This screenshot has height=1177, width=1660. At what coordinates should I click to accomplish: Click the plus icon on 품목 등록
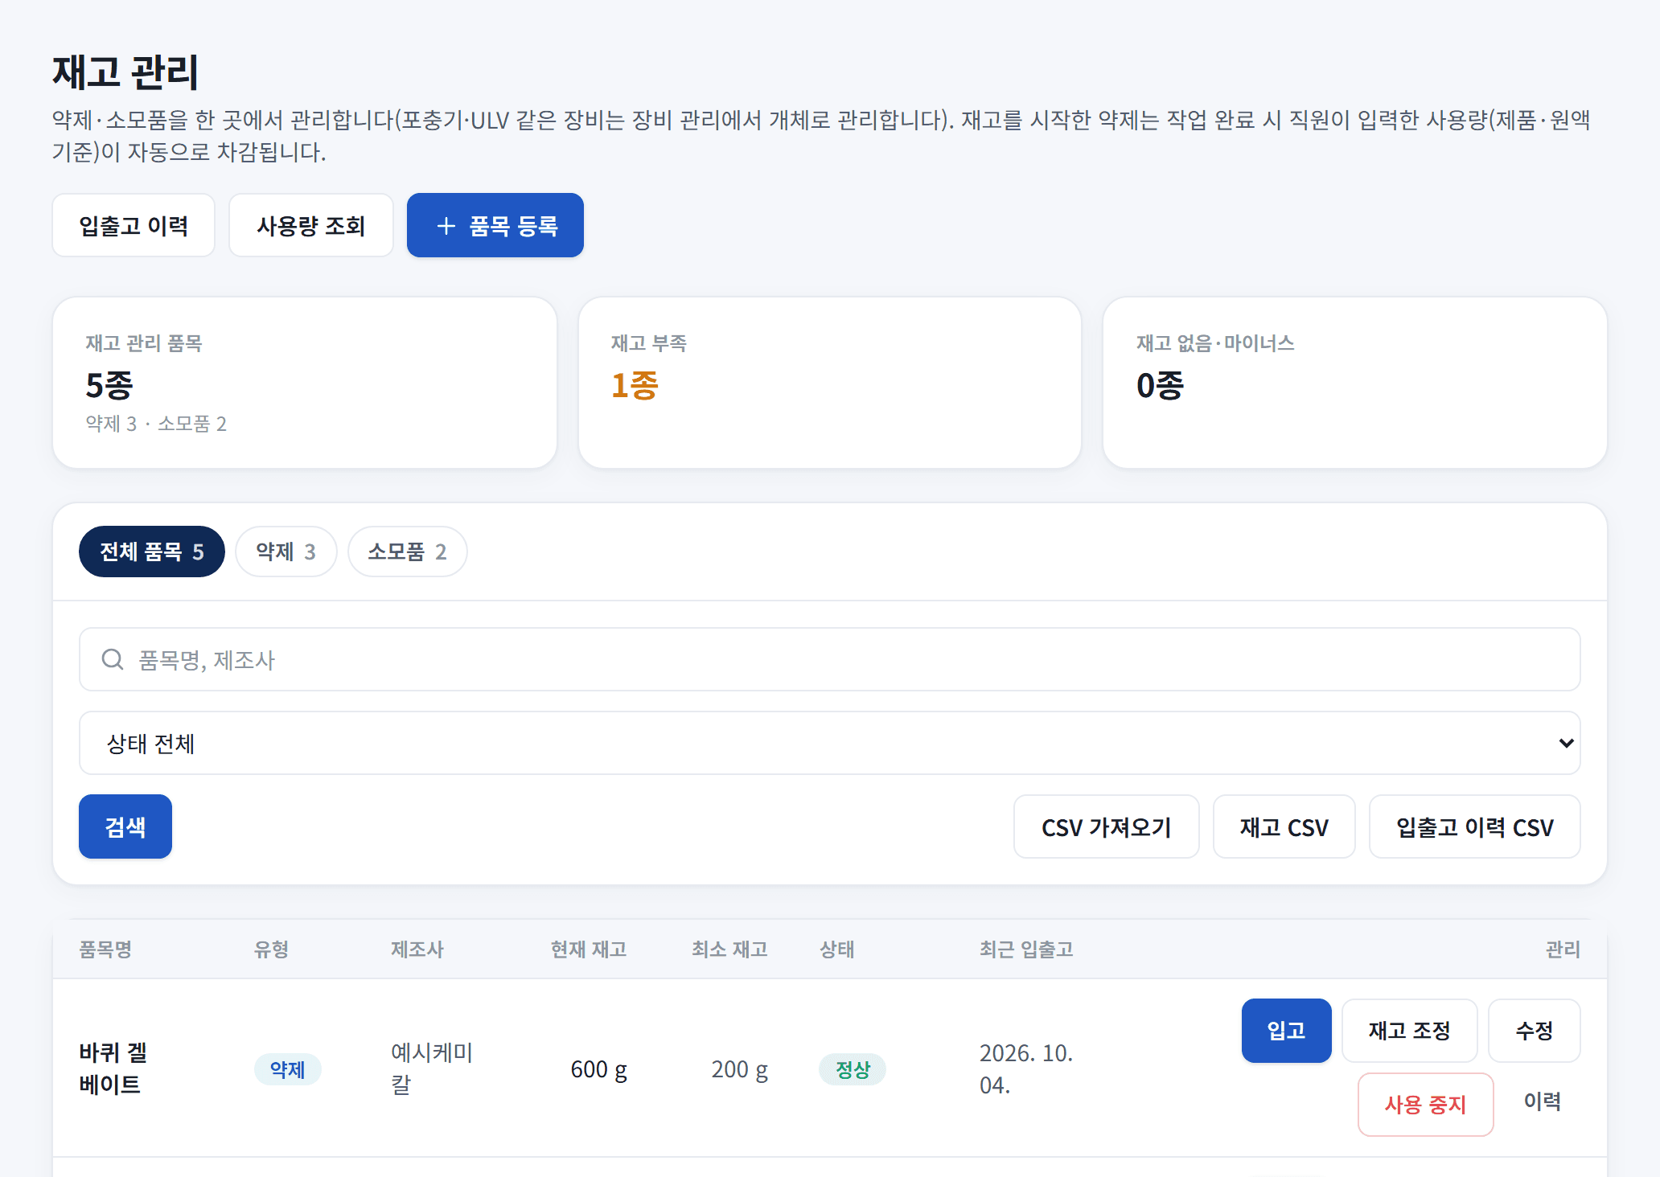pyautogui.click(x=446, y=226)
